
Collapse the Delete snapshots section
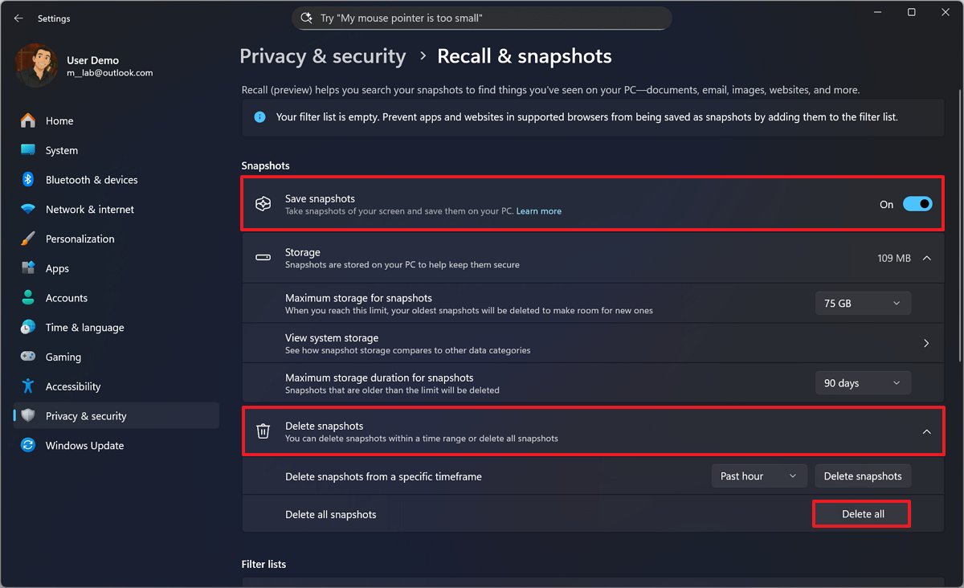click(925, 431)
